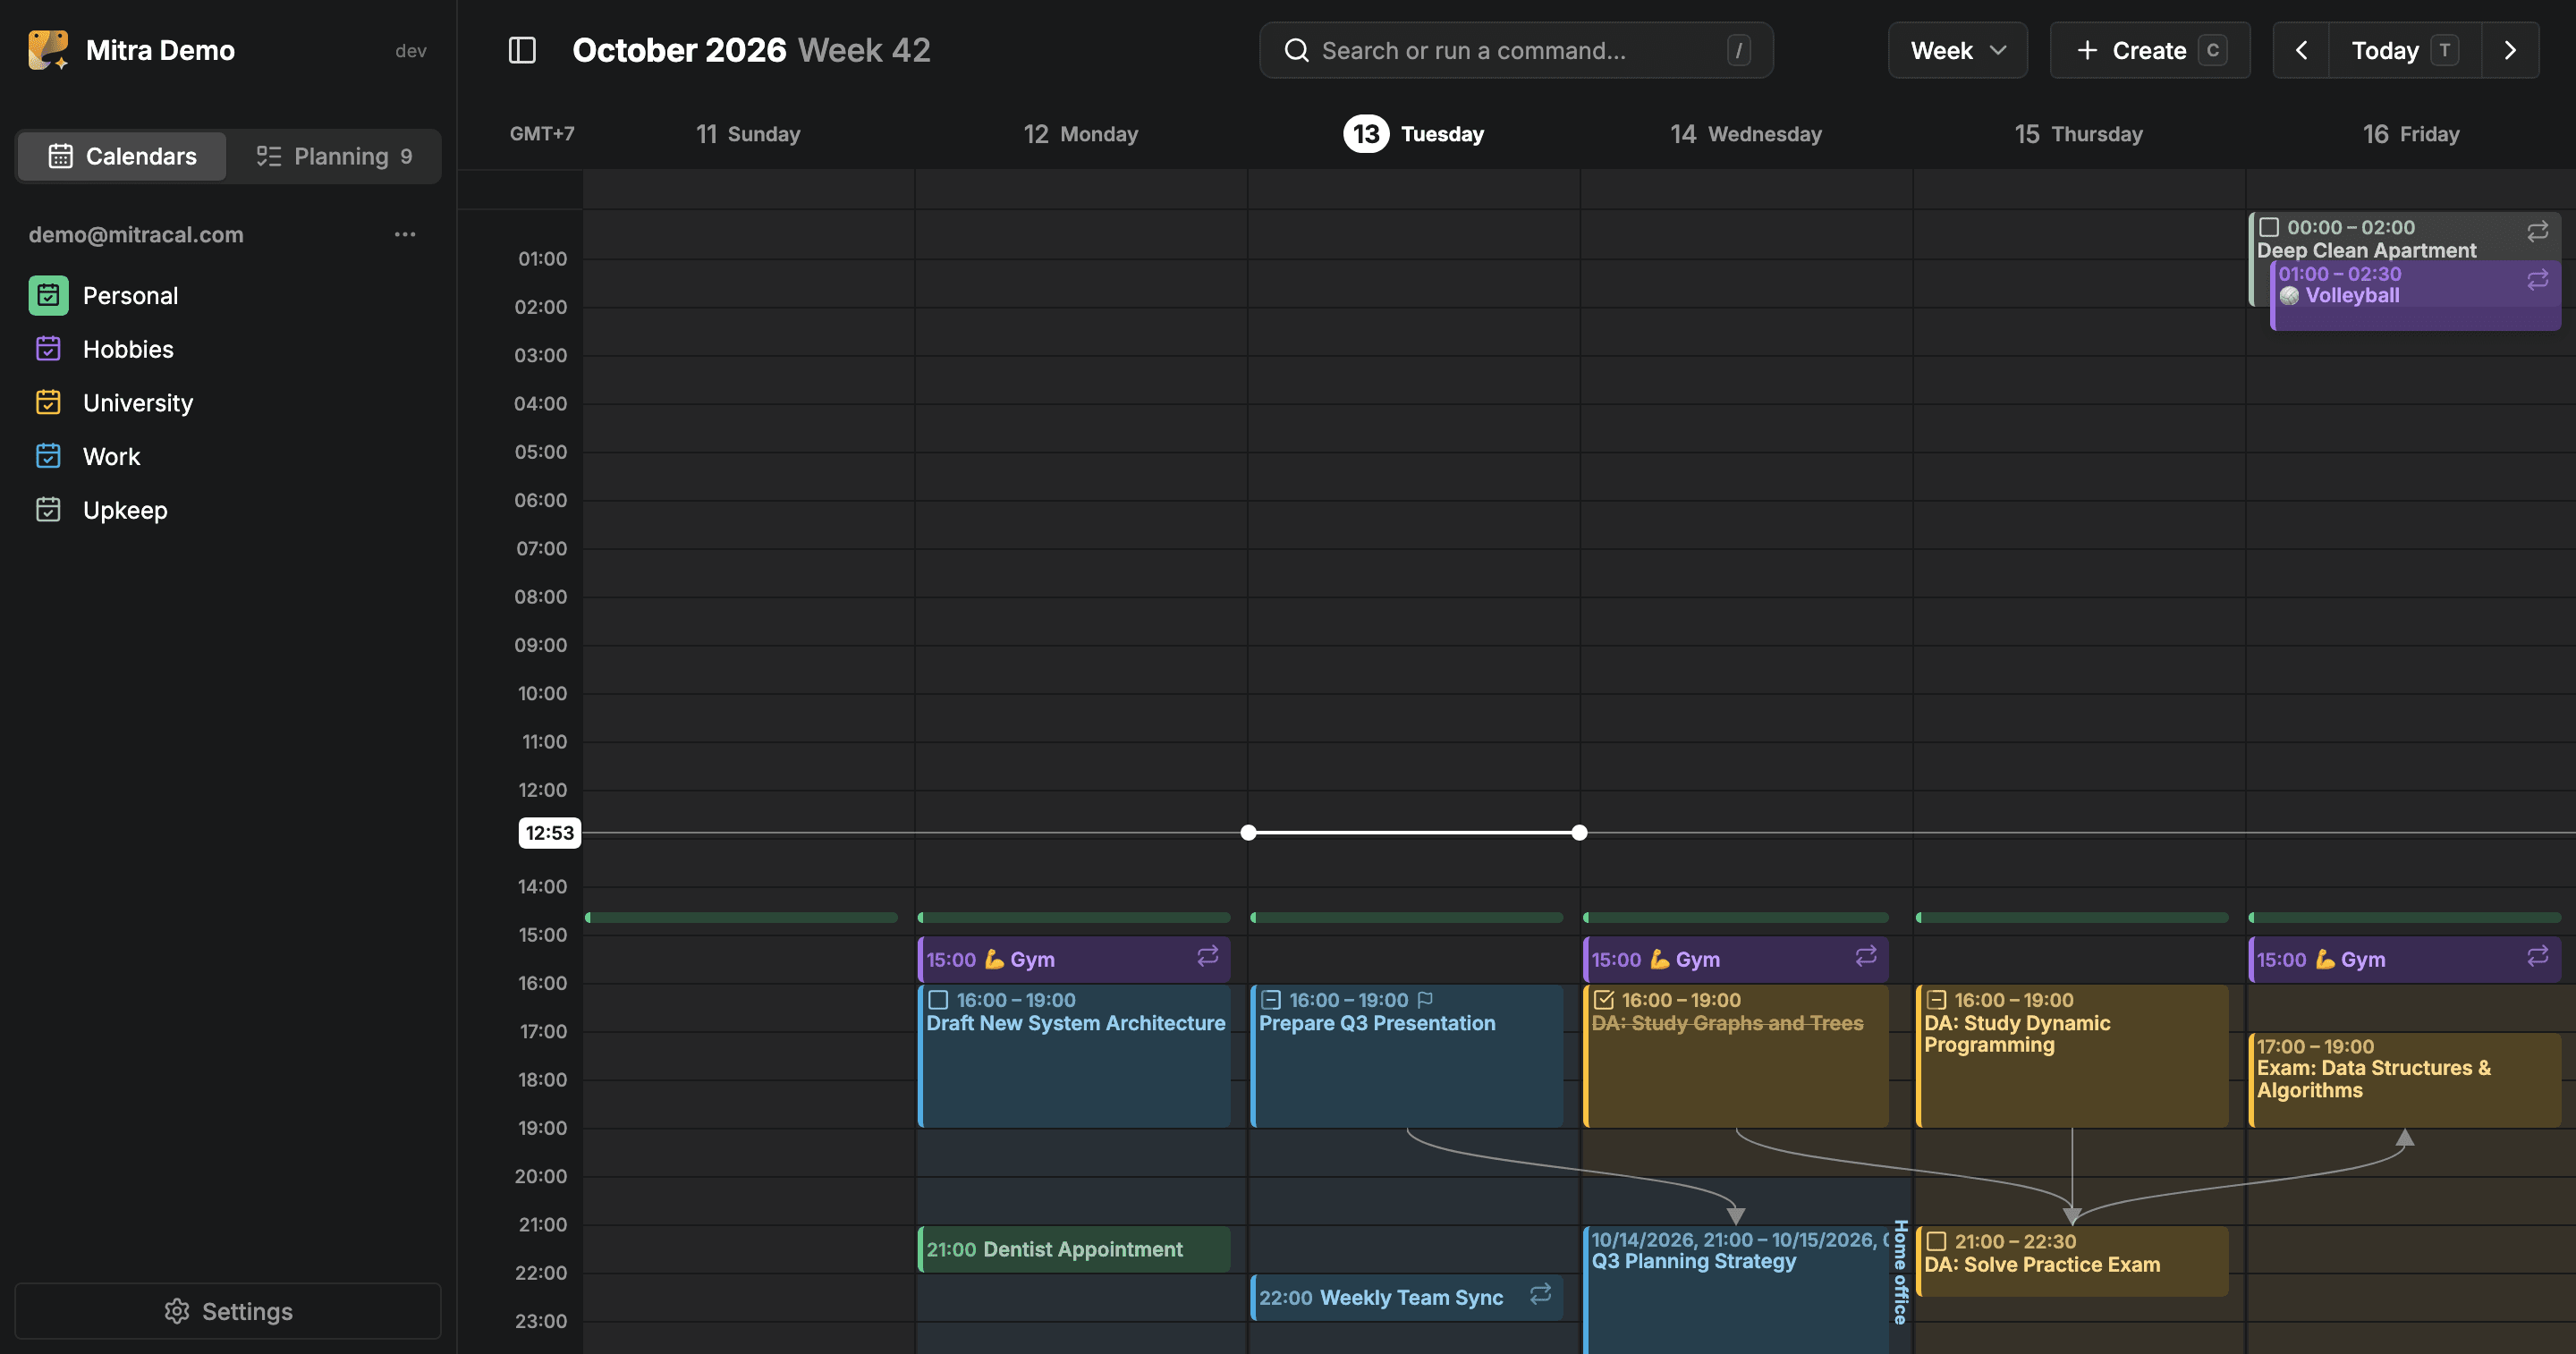Focus the search or command field
This screenshot has height=1354, width=2576.
(1516, 50)
